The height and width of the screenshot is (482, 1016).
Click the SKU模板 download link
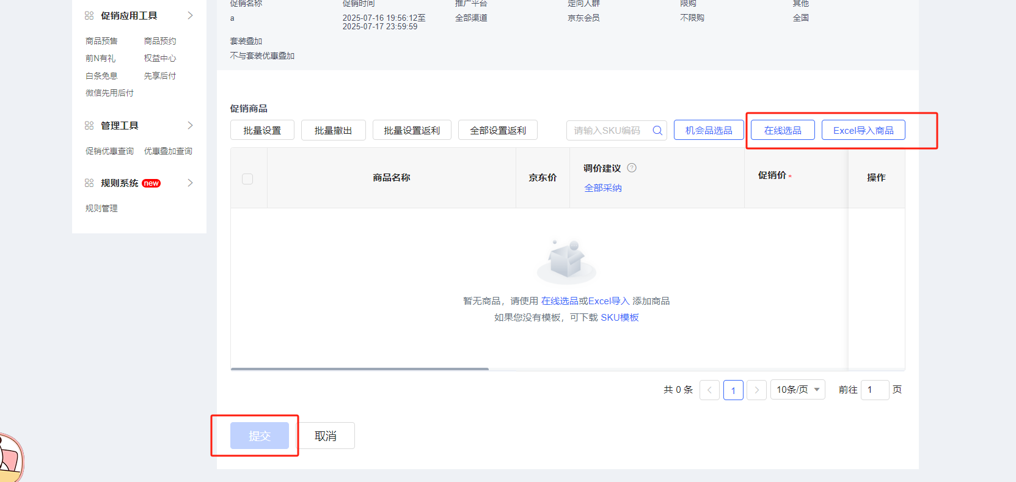coord(619,317)
